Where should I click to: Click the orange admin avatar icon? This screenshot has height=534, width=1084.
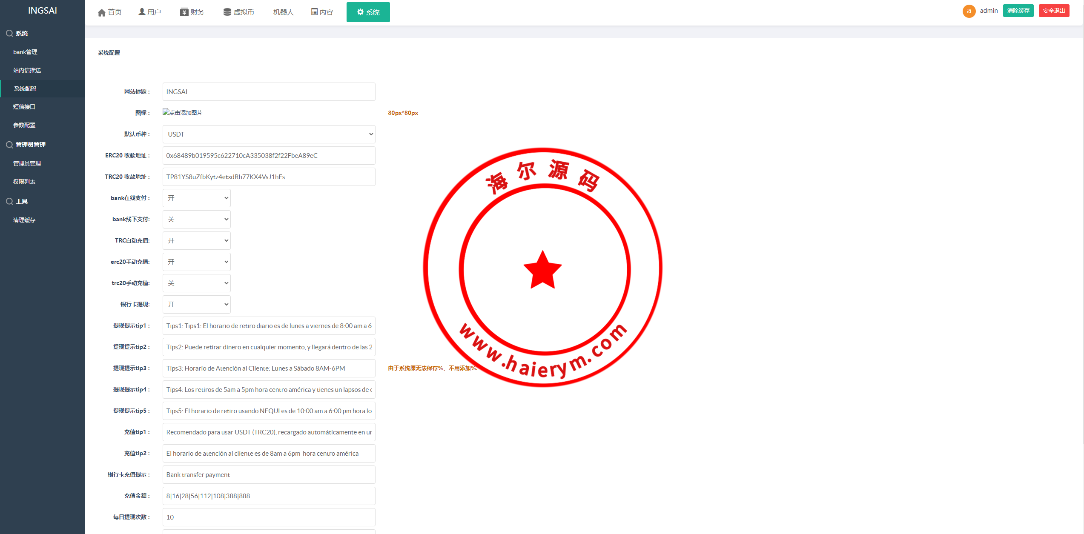[x=969, y=11]
